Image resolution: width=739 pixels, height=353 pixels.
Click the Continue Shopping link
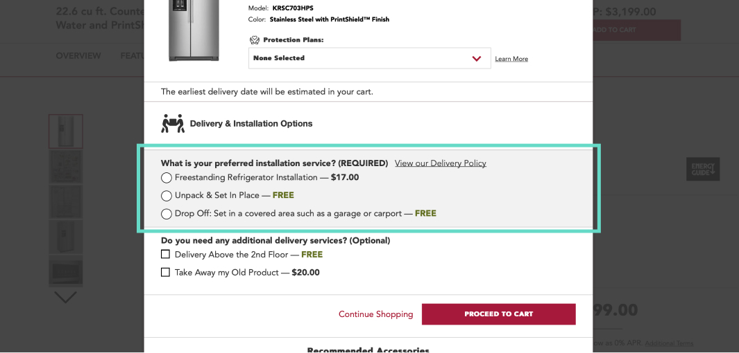click(375, 314)
